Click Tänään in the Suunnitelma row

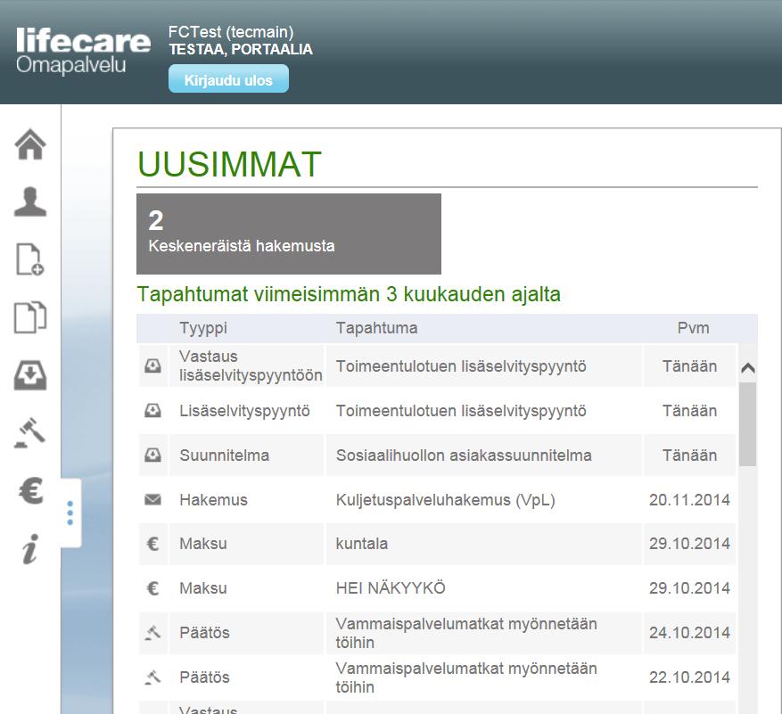tap(689, 455)
